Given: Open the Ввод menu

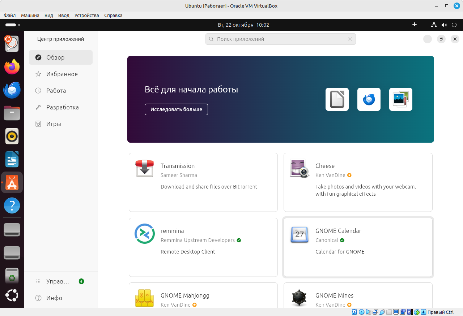Looking at the screenshot, I should pyautogui.click(x=64, y=15).
